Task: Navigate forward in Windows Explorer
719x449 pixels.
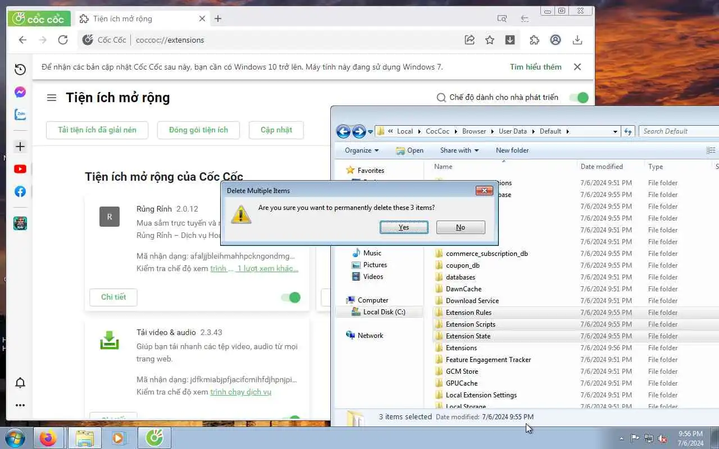Action: [359, 131]
